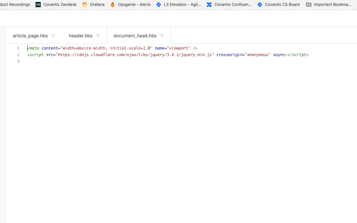
Task: Click the Important Bookmarks folder icon
Action: (x=308, y=5)
